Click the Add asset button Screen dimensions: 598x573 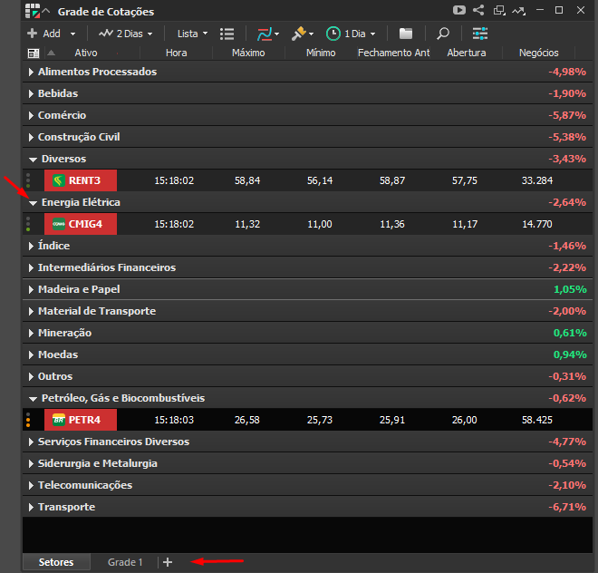pyautogui.click(x=51, y=34)
